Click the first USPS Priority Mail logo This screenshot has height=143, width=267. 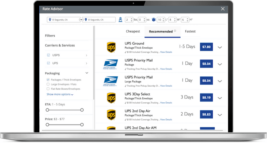(111, 64)
